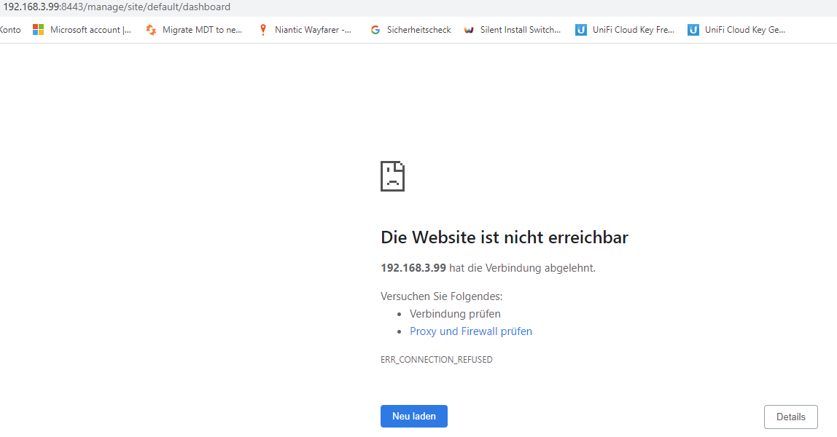Click the Silent Install Switch bookmark favicon
This screenshot has height=437, width=837.
pyautogui.click(x=469, y=30)
